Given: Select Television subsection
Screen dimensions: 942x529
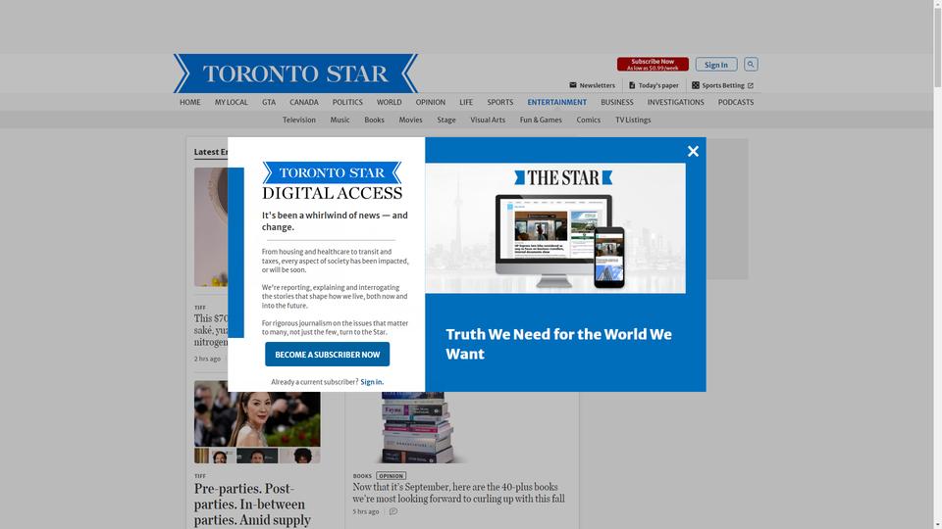Looking at the screenshot, I should (x=299, y=120).
